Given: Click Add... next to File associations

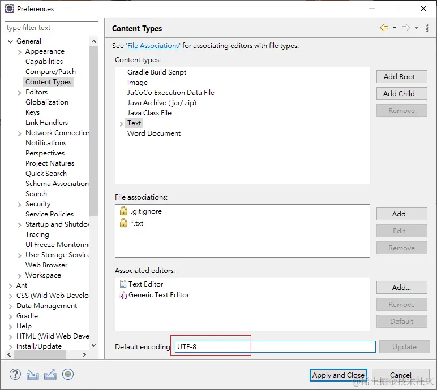Looking at the screenshot, I should (x=401, y=214).
